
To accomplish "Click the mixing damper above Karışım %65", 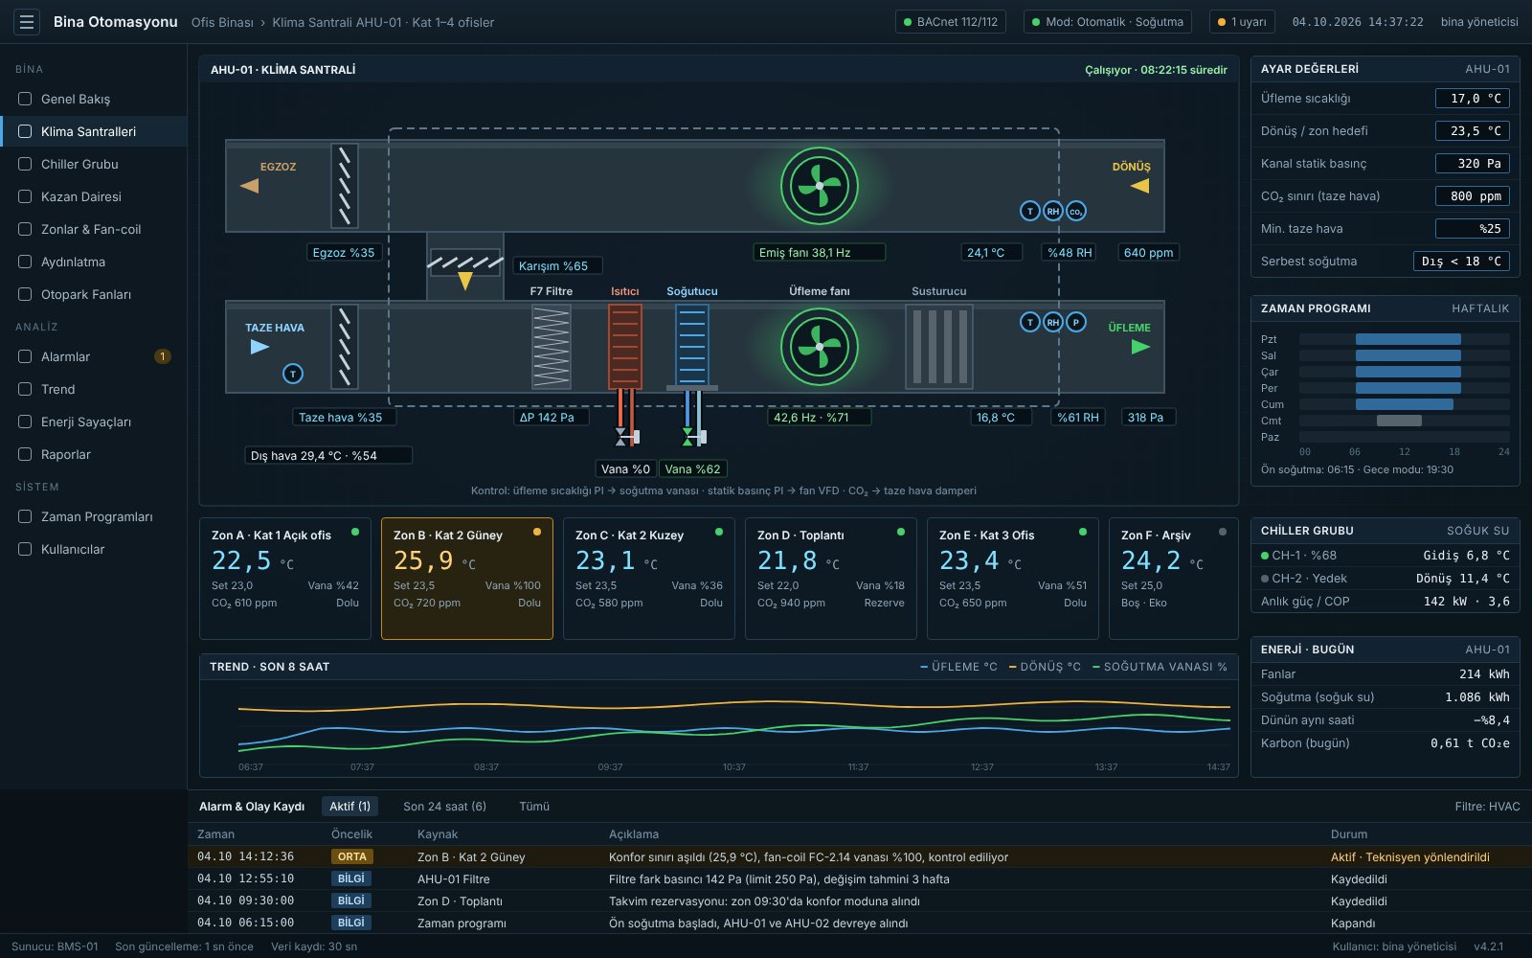I will coord(465,262).
